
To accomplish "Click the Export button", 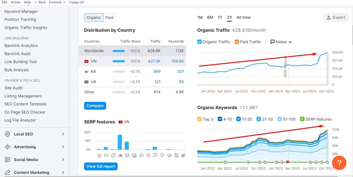I will coord(336,18).
